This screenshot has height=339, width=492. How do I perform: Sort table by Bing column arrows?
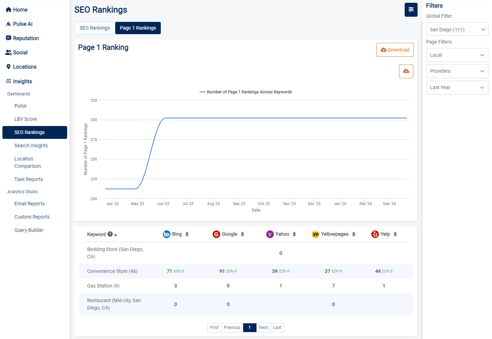tap(187, 234)
